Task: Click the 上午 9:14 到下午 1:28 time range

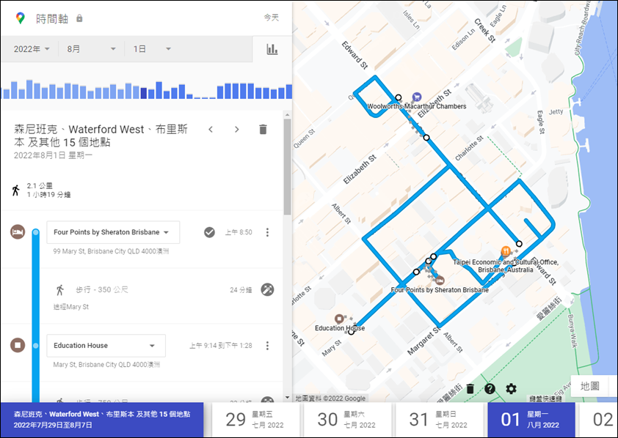Action: pos(221,346)
